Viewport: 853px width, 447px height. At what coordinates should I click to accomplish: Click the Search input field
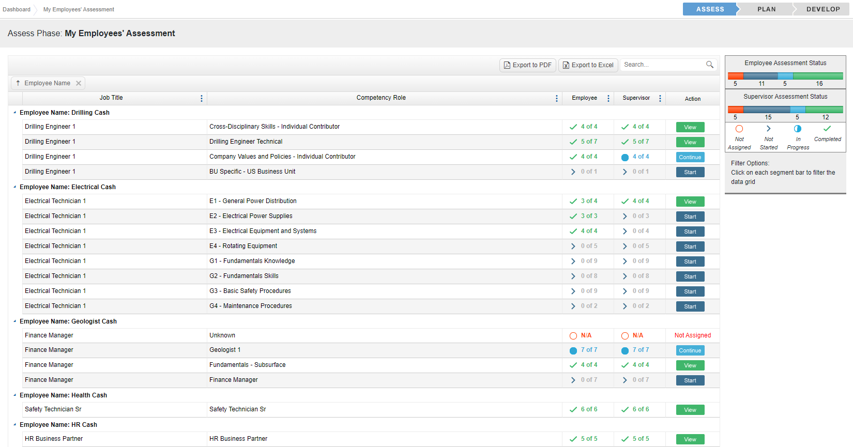tap(662, 65)
